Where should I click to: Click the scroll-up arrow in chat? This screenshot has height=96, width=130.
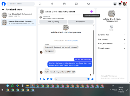click(x=94, y=26)
